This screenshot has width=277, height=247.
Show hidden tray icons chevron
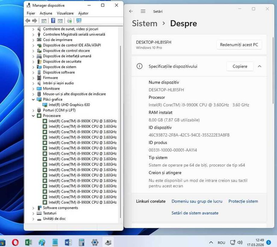[211, 242]
